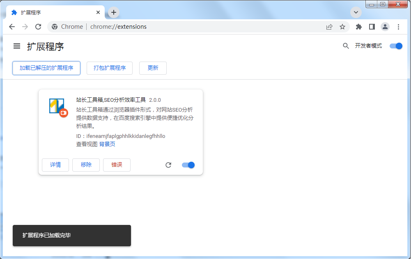Viewport: 411px width, 259px height.
Task: Go back with the browser back arrow
Action: 12,27
